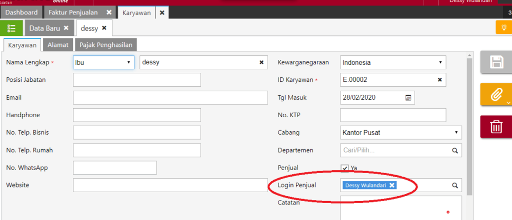Open the paperclip attachment button
Screen dimensions: 512x220
(x=496, y=95)
